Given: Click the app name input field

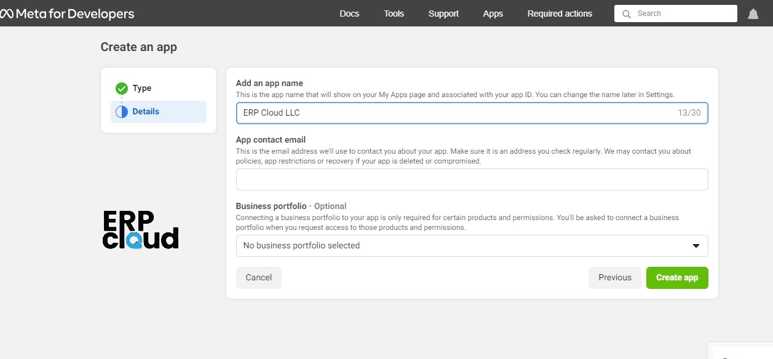Looking at the screenshot, I should [472, 113].
